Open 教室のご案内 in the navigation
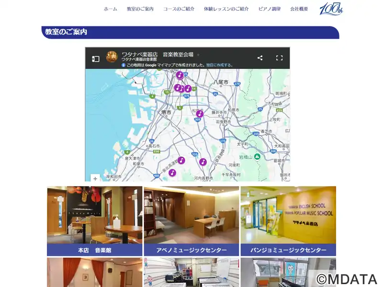The image size is (383, 287). pyautogui.click(x=140, y=9)
